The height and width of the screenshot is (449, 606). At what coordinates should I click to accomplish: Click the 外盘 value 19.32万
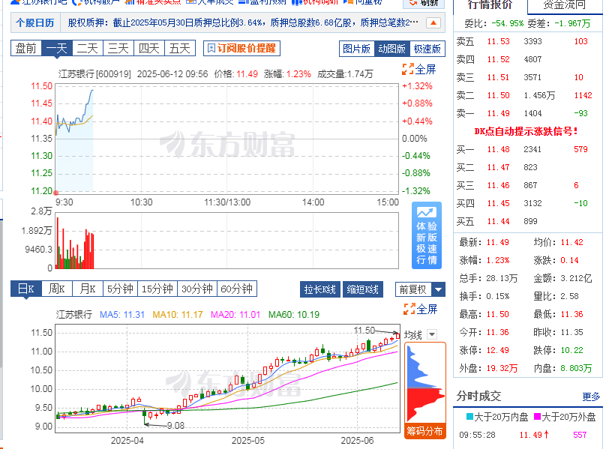click(x=502, y=368)
